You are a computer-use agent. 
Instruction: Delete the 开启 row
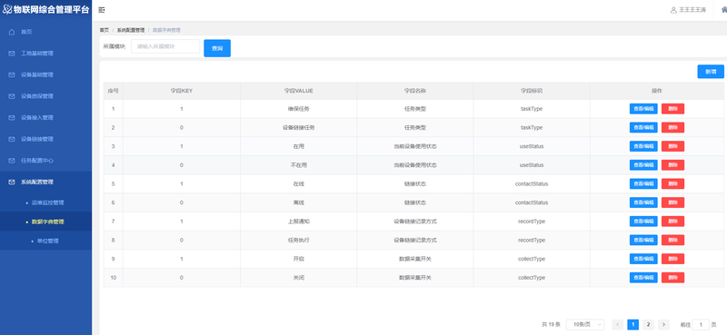point(672,259)
